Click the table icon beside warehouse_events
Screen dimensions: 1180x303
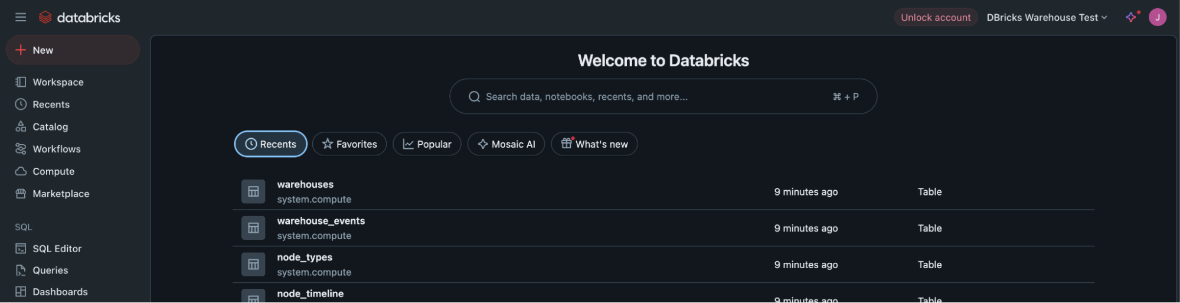[x=253, y=228]
